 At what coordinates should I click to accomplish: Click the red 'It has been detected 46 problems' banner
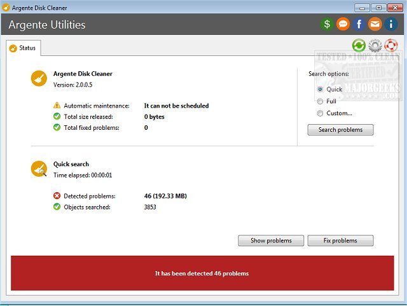click(x=202, y=273)
